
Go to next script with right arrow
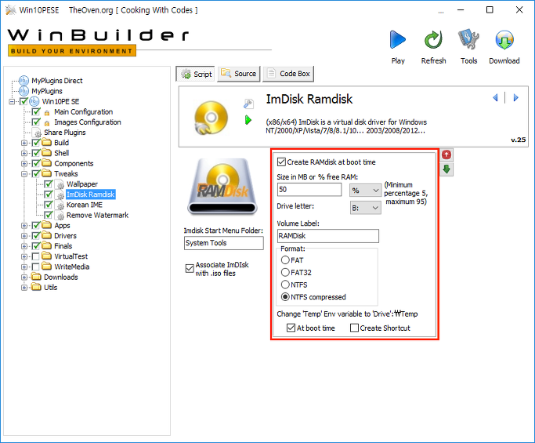click(515, 98)
